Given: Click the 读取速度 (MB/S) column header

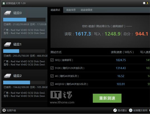Looking at the screenshot, I should 122,52.
